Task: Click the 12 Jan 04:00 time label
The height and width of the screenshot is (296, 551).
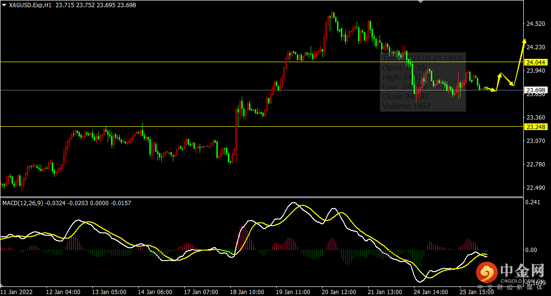Action: point(63,292)
